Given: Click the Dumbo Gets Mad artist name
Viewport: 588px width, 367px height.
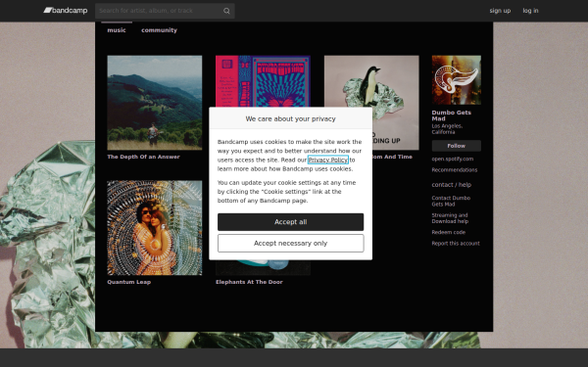Looking at the screenshot, I should (451, 115).
